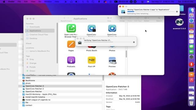Select the video folder row
196x110 pixels.
[x=60, y=78]
